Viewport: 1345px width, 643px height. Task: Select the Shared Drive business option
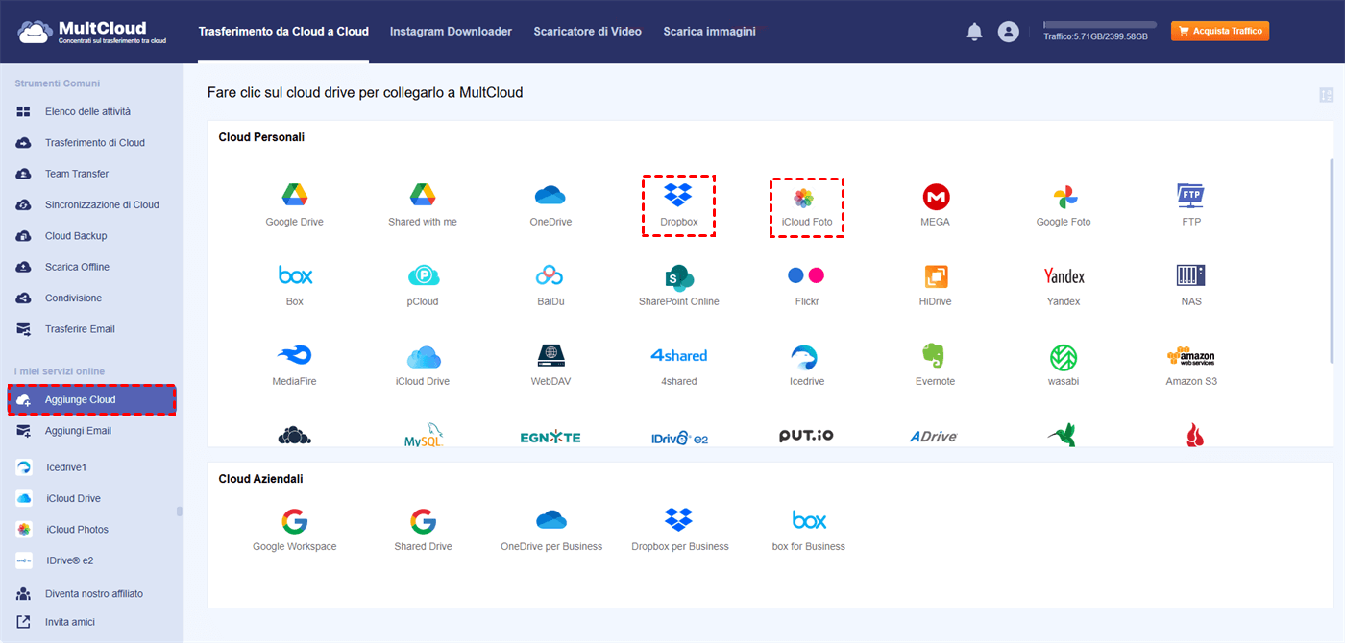(423, 530)
